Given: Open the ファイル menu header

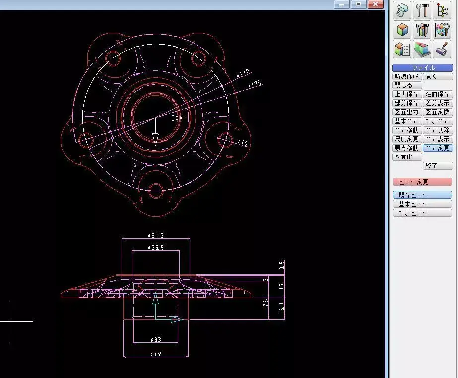Looking at the screenshot, I should pos(422,68).
